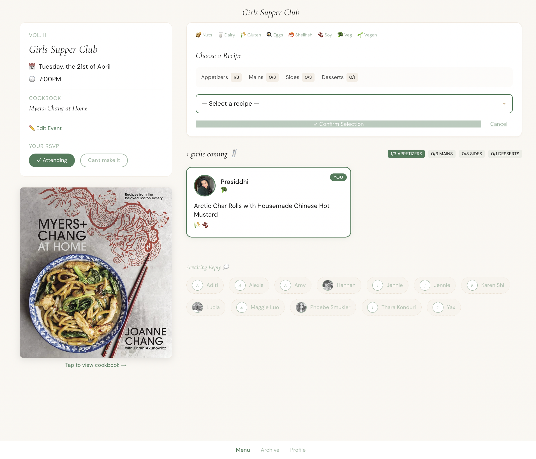536x459 pixels.
Task: Click the Nuts dietary filter icon
Action: point(199,35)
